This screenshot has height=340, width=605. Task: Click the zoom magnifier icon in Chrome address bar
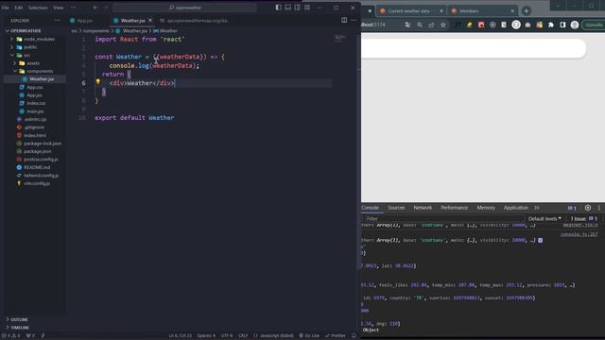tap(420, 25)
